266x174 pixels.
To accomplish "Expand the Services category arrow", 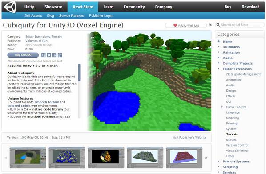I will (x=218, y=172).
